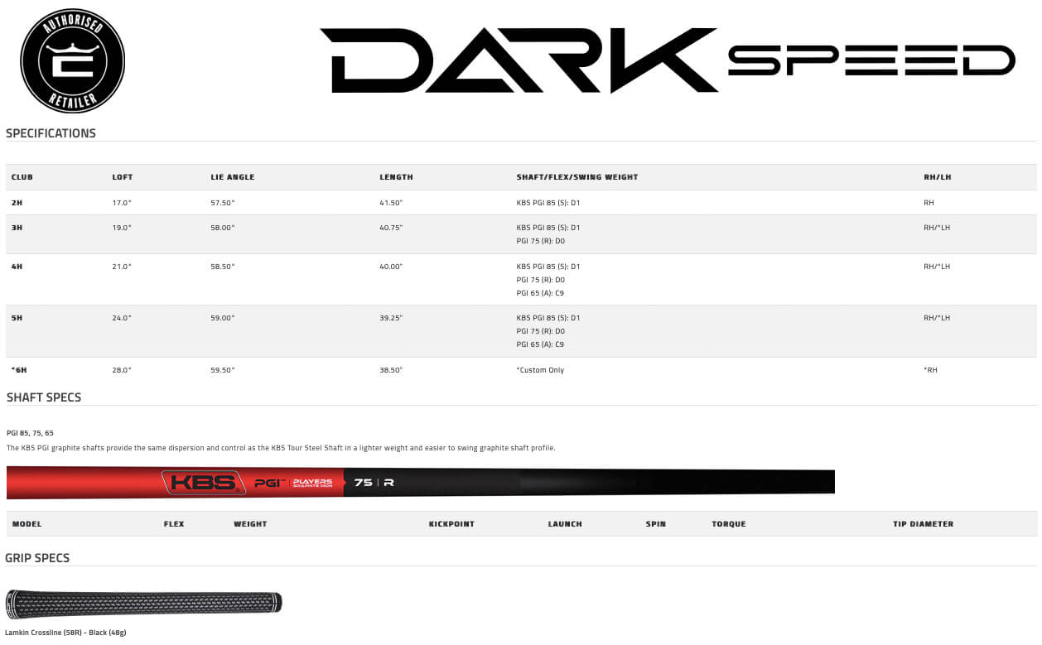
Task: Click the Authorised Retailer round badge
Action: coord(72,61)
